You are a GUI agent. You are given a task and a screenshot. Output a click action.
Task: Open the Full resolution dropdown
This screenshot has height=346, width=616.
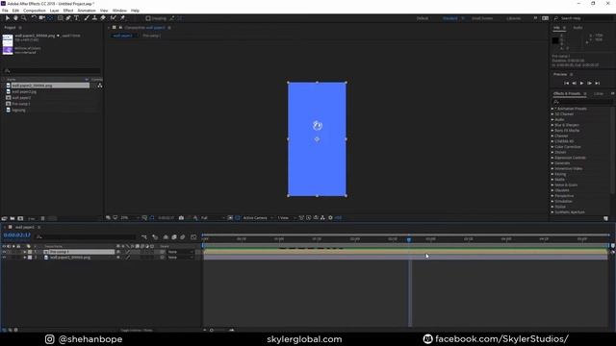(x=213, y=218)
